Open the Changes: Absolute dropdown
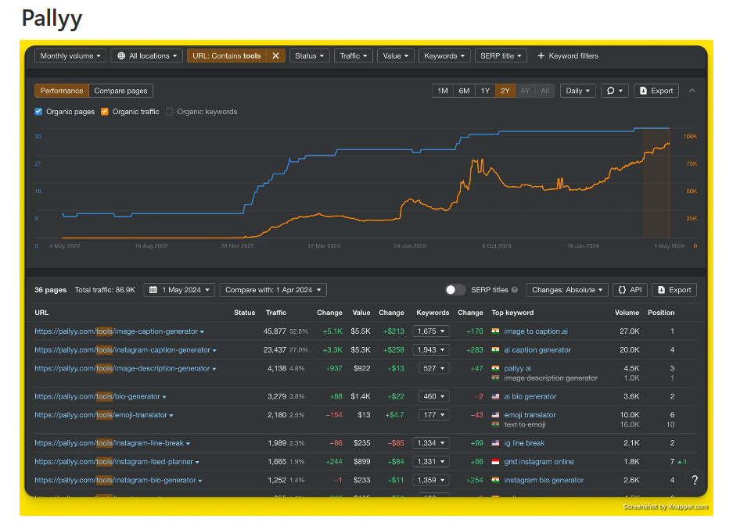Image resolution: width=733 pixels, height=526 pixels. (567, 290)
